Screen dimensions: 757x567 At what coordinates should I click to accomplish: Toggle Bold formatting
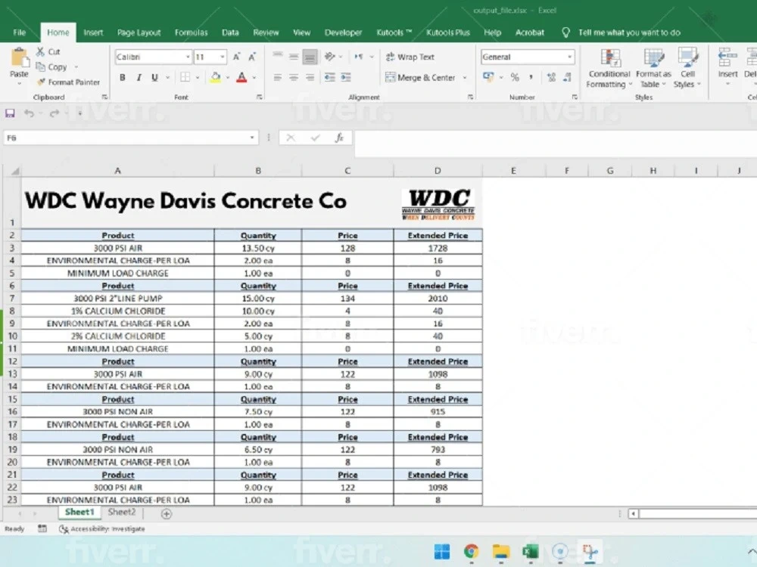(x=123, y=77)
